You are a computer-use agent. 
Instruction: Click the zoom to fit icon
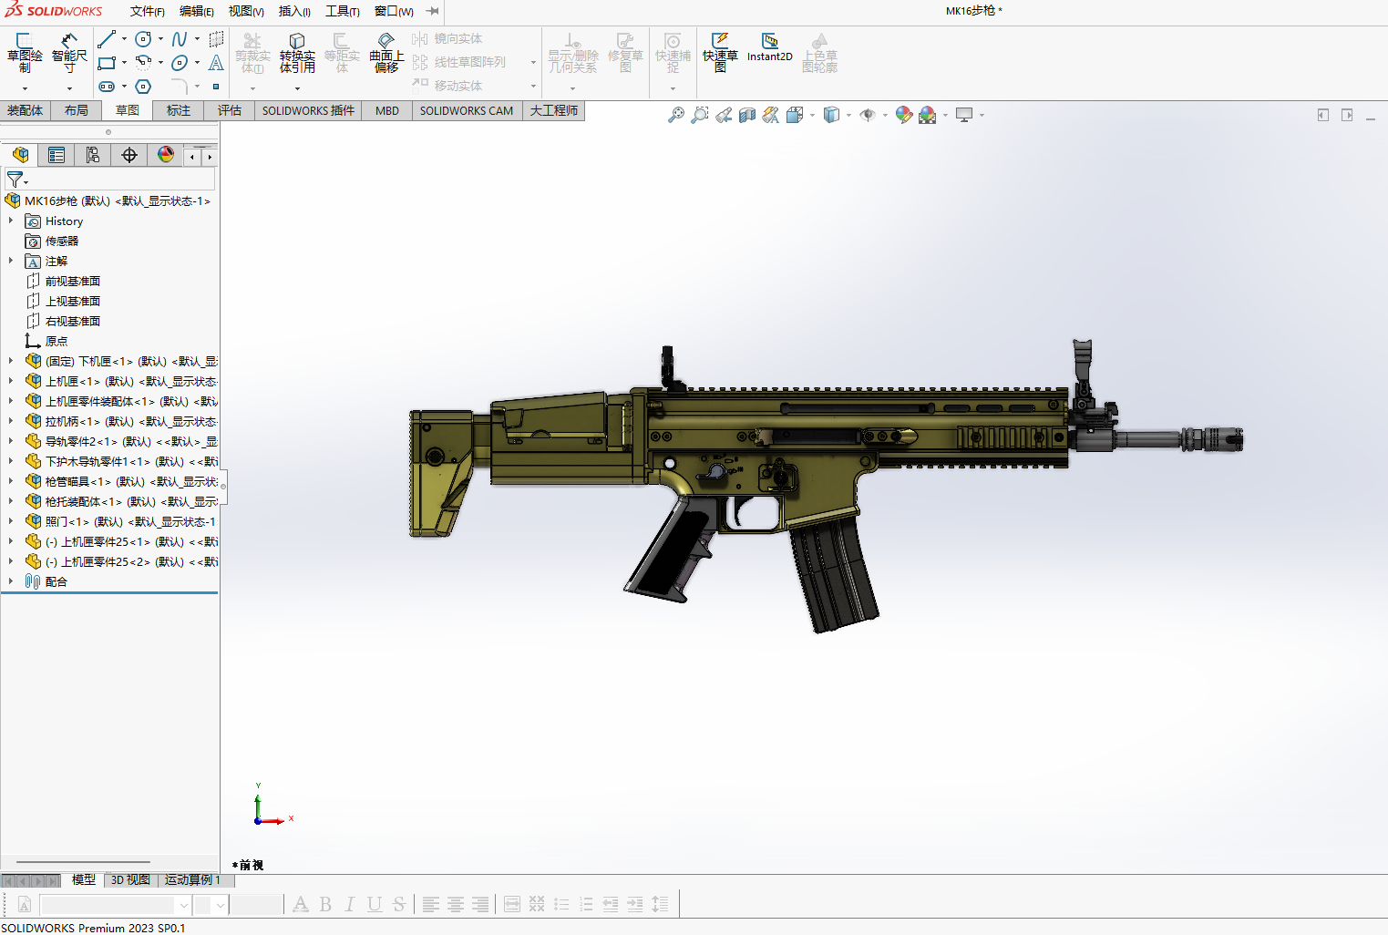coord(676,115)
